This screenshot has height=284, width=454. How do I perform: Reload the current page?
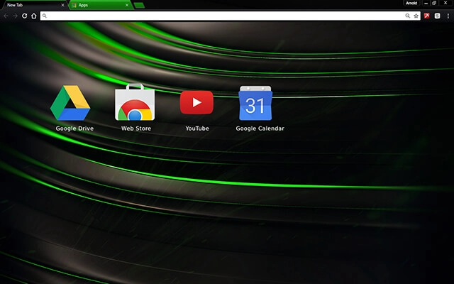pyautogui.click(x=25, y=16)
